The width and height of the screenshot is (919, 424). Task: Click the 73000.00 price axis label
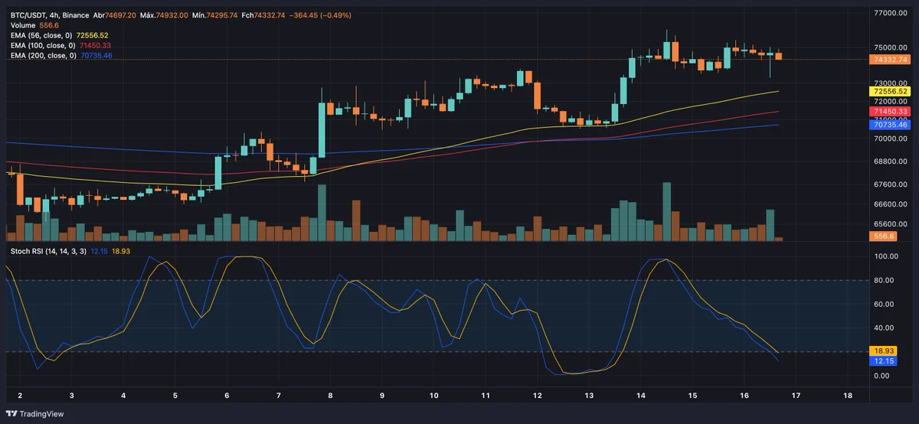click(x=892, y=83)
